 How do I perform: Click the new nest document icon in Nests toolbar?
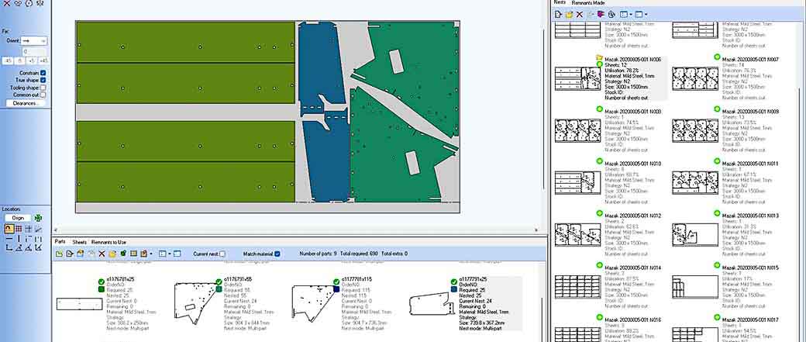pos(558,14)
